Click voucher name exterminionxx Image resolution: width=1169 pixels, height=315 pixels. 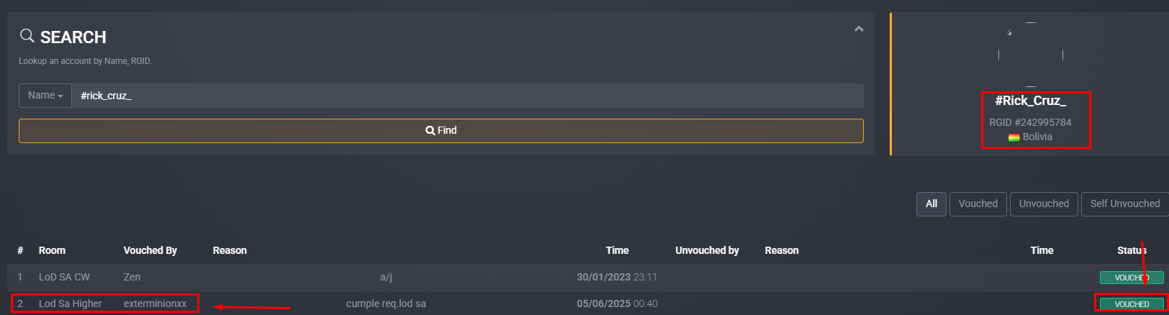(155, 303)
